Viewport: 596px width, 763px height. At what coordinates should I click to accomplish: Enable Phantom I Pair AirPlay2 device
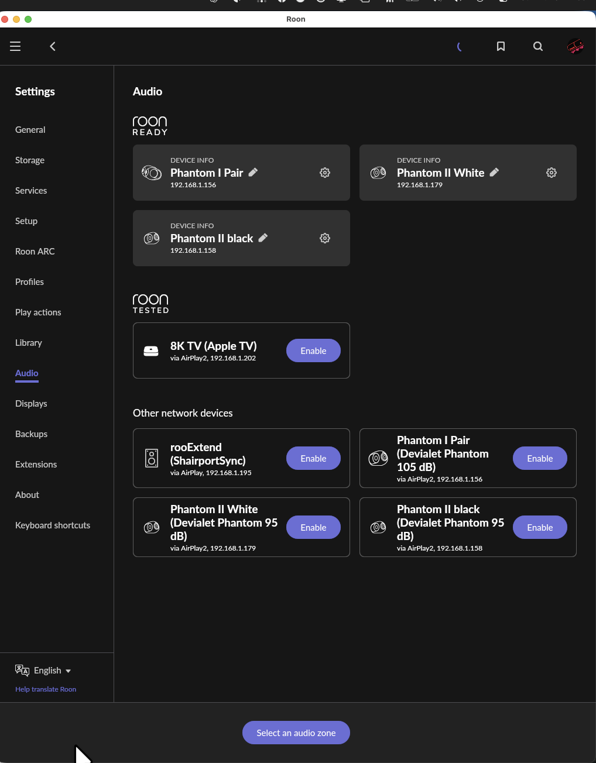point(540,458)
